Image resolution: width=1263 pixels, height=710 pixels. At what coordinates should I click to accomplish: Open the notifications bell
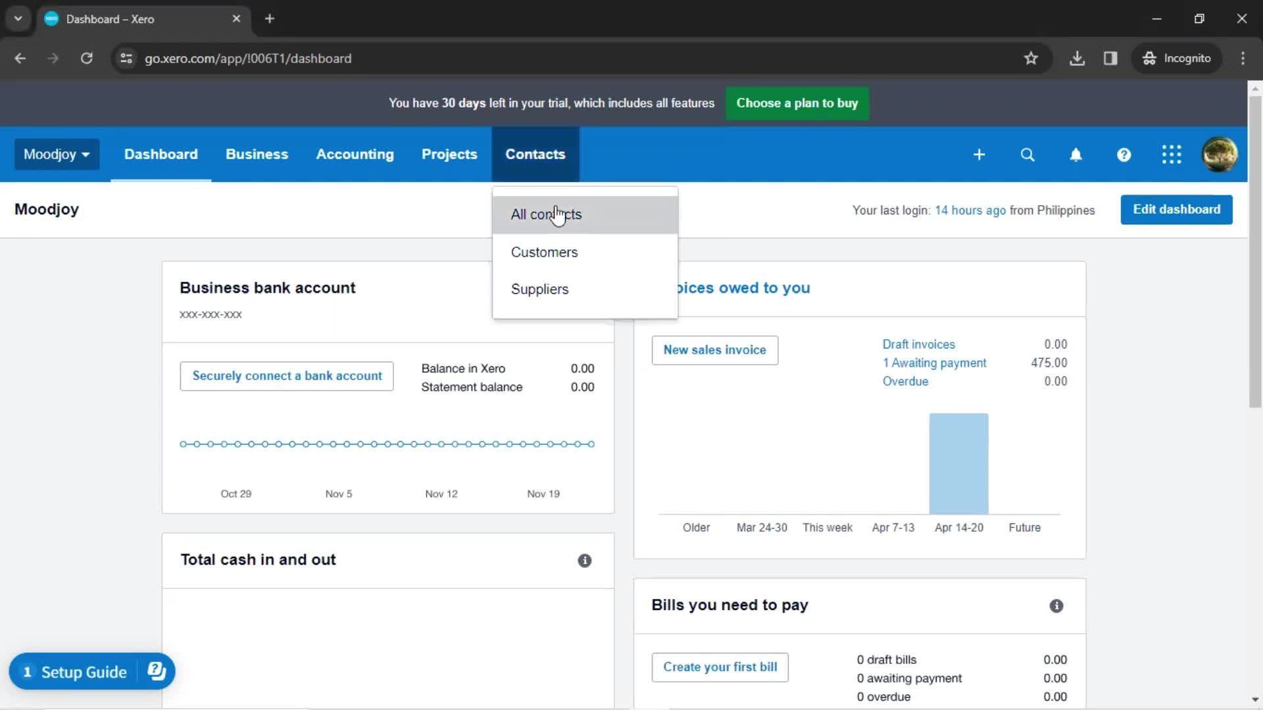click(x=1076, y=154)
